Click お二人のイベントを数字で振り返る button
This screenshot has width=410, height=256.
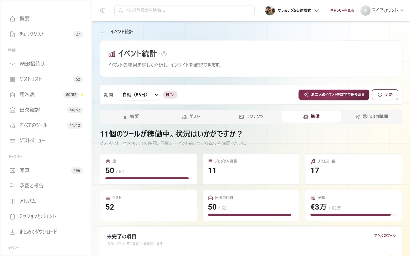click(x=334, y=95)
